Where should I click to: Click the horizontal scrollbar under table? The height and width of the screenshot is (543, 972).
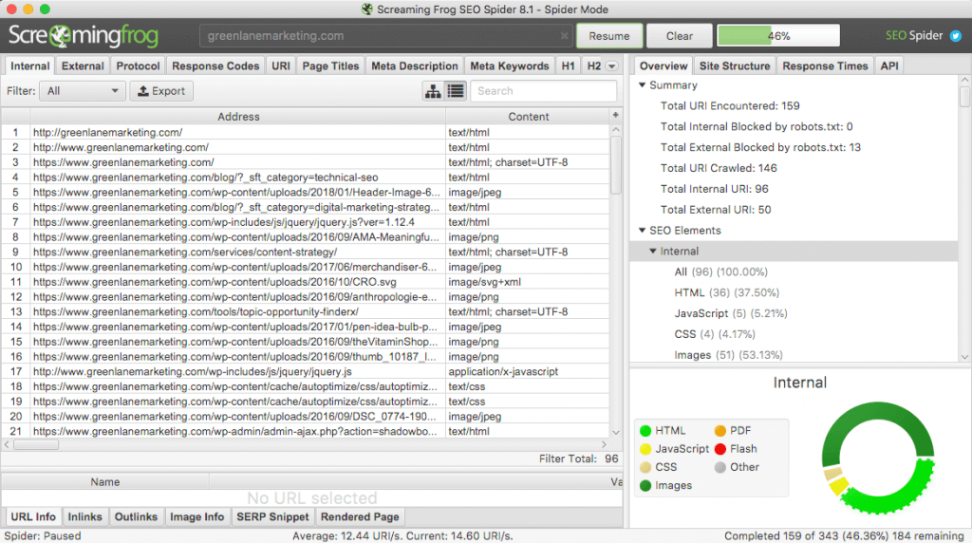tap(36, 444)
